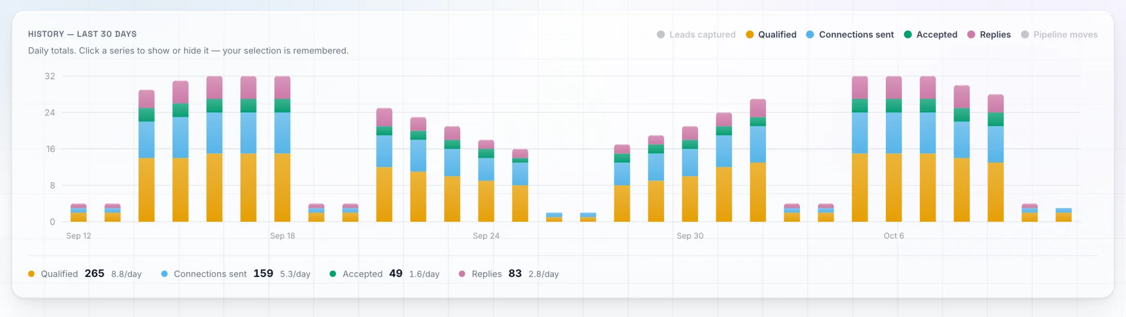
Task: Hide the Accepted series in legend
Action: coord(931,35)
